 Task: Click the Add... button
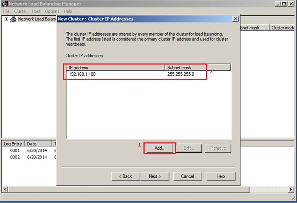[160, 148]
